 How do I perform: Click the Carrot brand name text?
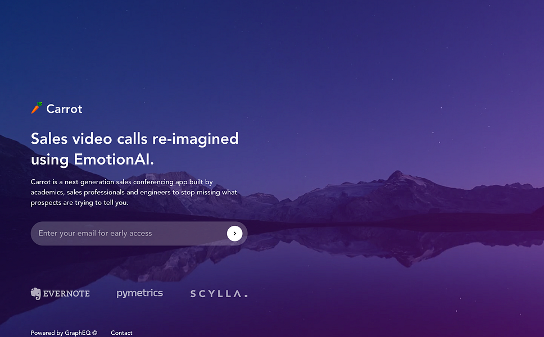click(x=64, y=109)
